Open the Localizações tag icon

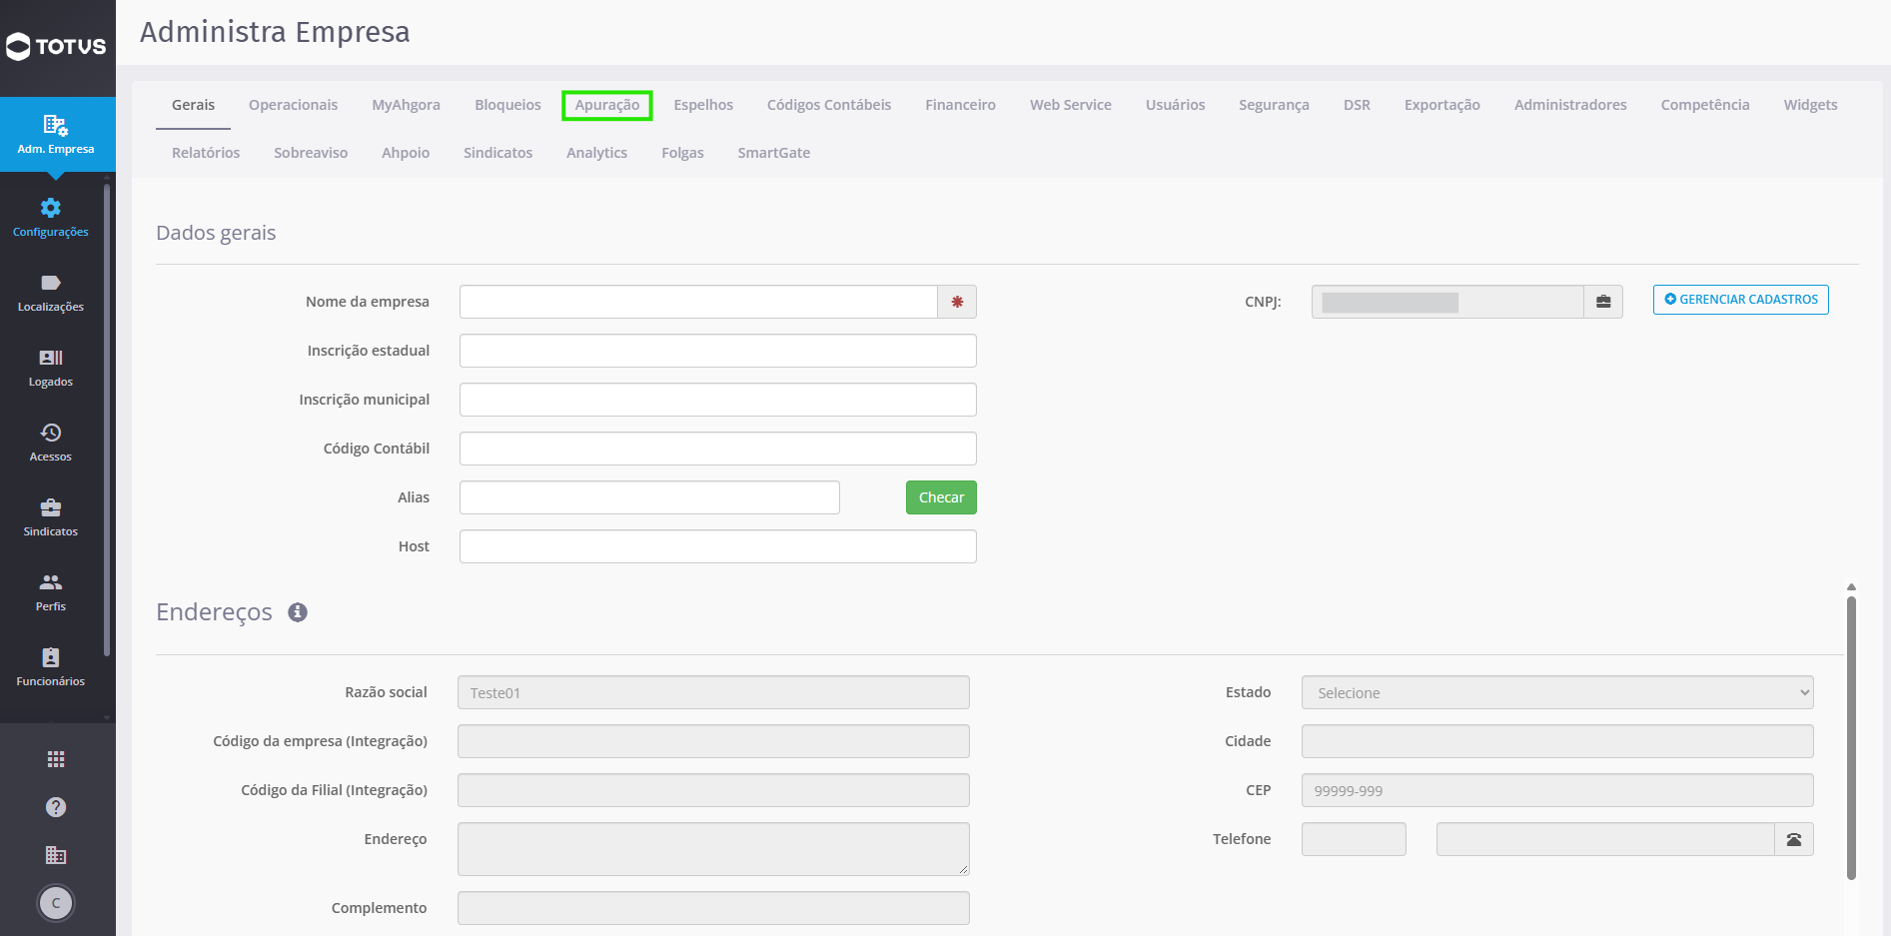51,283
